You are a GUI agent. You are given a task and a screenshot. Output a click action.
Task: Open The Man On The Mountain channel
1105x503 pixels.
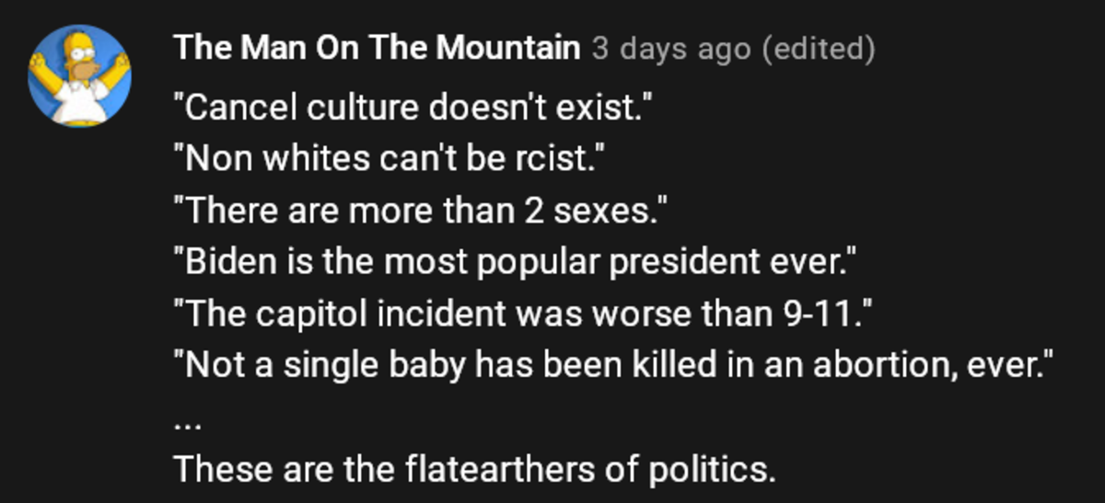click(x=377, y=48)
